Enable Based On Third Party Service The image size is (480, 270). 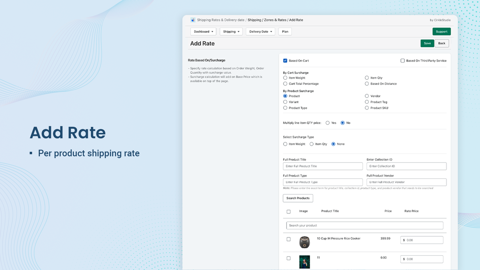pyautogui.click(x=403, y=61)
